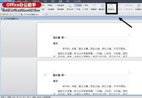Select the 孙子兵法及翻译.doc document tab
142x98 pixels.
tap(31, 14)
